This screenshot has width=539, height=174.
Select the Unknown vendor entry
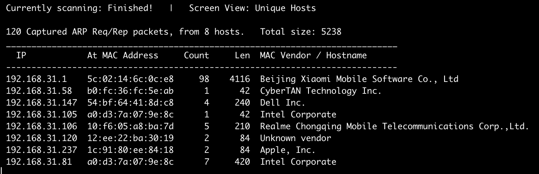pyautogui.click(x=295, y=138)
